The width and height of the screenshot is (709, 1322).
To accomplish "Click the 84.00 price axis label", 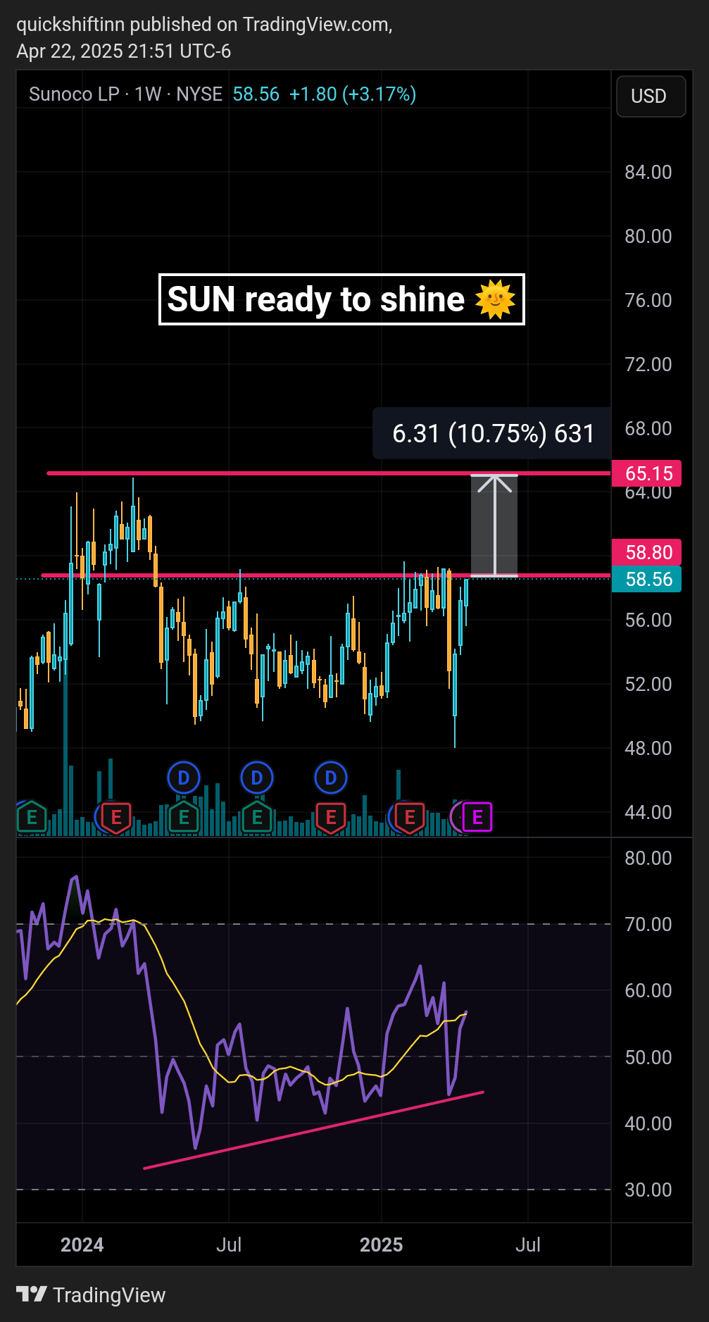I will click(648, 172).
